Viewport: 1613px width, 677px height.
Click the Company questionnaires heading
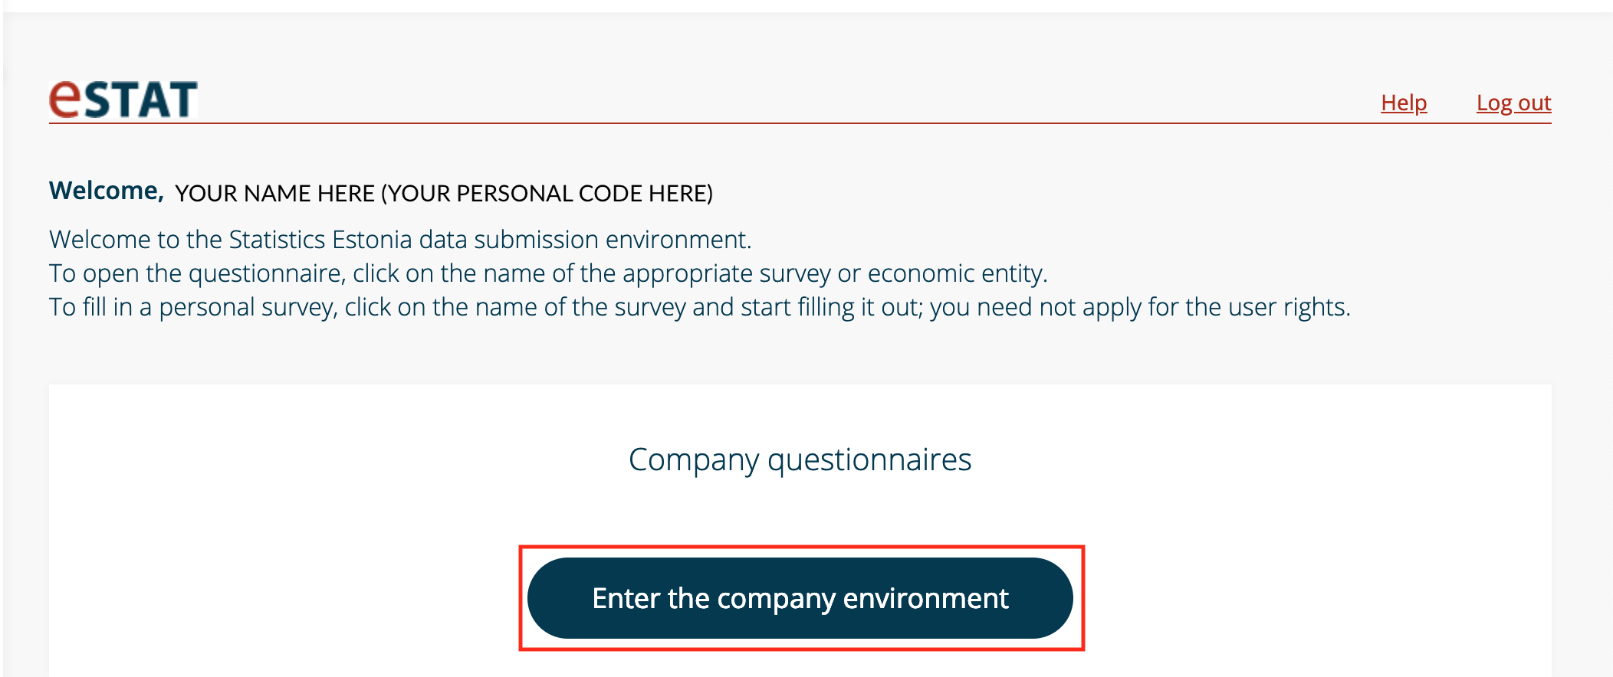coord(800,460)
